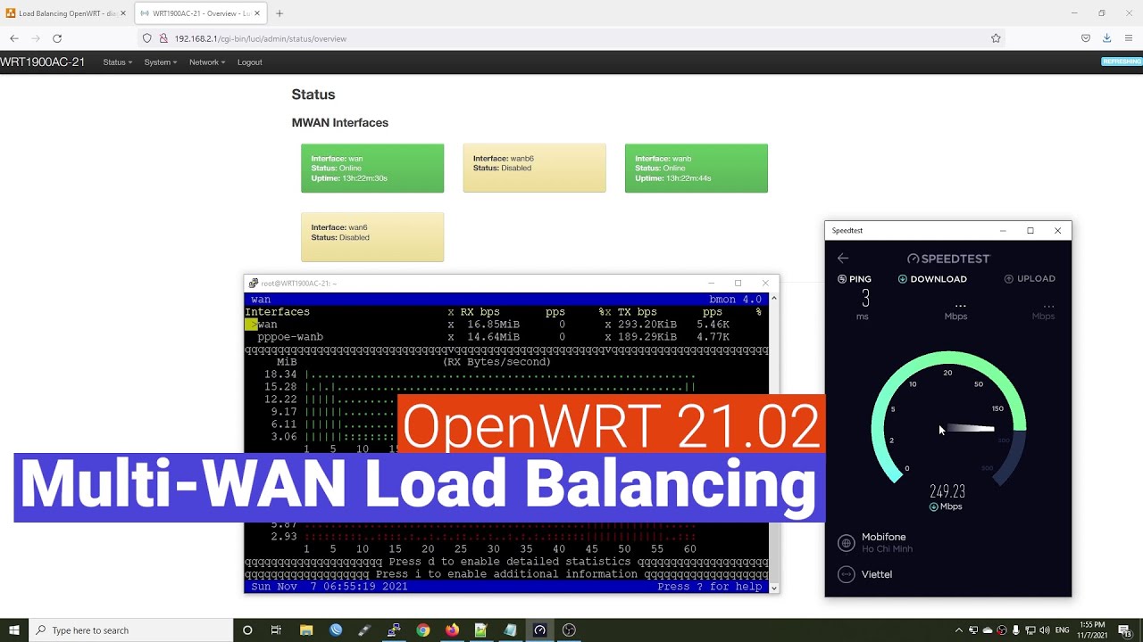
Task: Open the notification center icon
Action: coord(1124,630)
